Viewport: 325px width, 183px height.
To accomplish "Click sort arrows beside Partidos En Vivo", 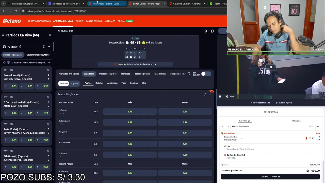I will pyautogui.click(x=46, y=35).
